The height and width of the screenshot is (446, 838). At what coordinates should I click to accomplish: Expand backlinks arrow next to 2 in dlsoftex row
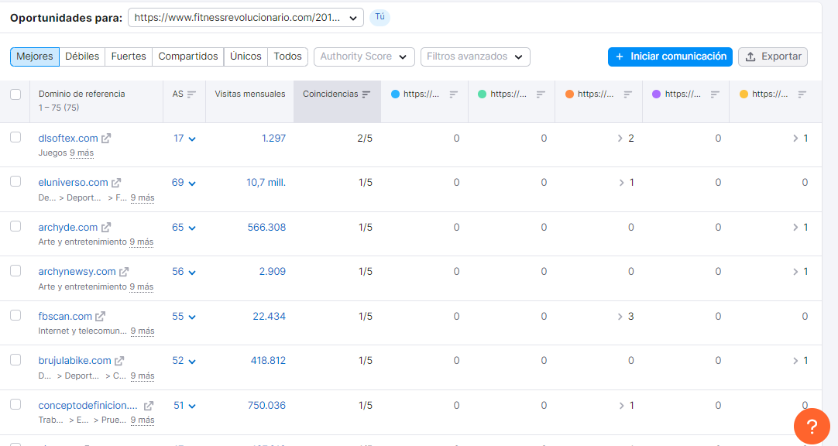(x=620, y=139)
